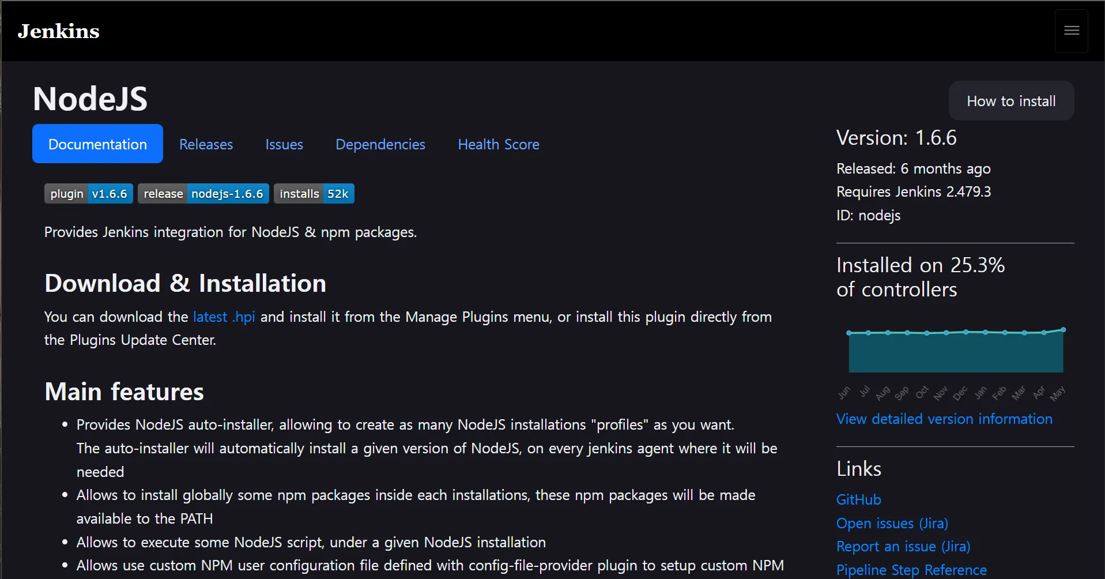Click the Jun data point on the chart
The width and height of the screenshot is (1105, 579).
coord(848,333)
